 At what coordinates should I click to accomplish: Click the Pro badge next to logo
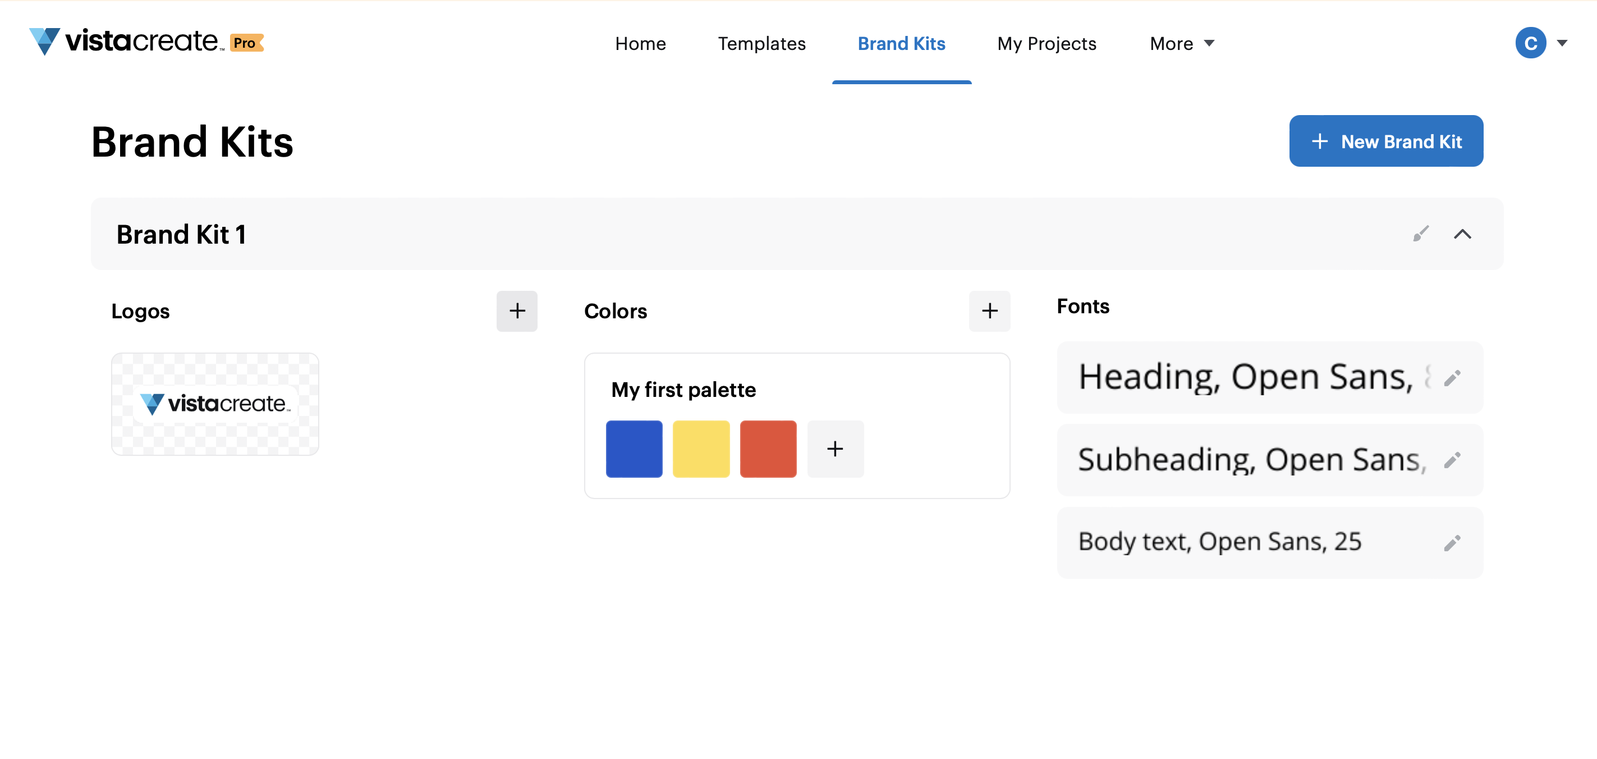pos(247,43)
